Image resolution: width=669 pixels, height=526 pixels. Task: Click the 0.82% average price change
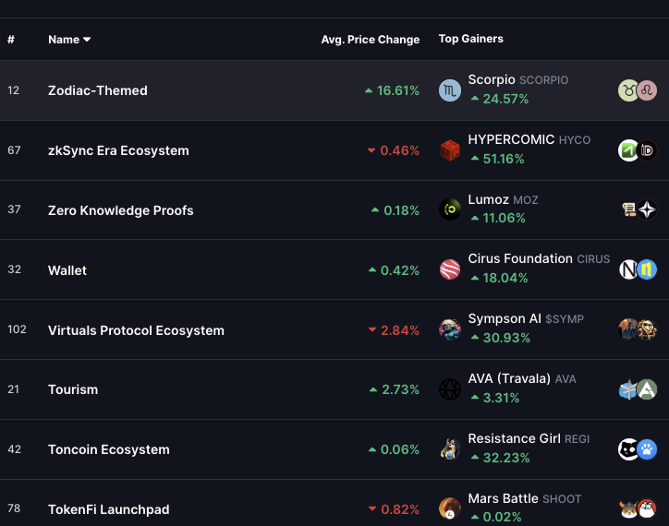point(394,509)
